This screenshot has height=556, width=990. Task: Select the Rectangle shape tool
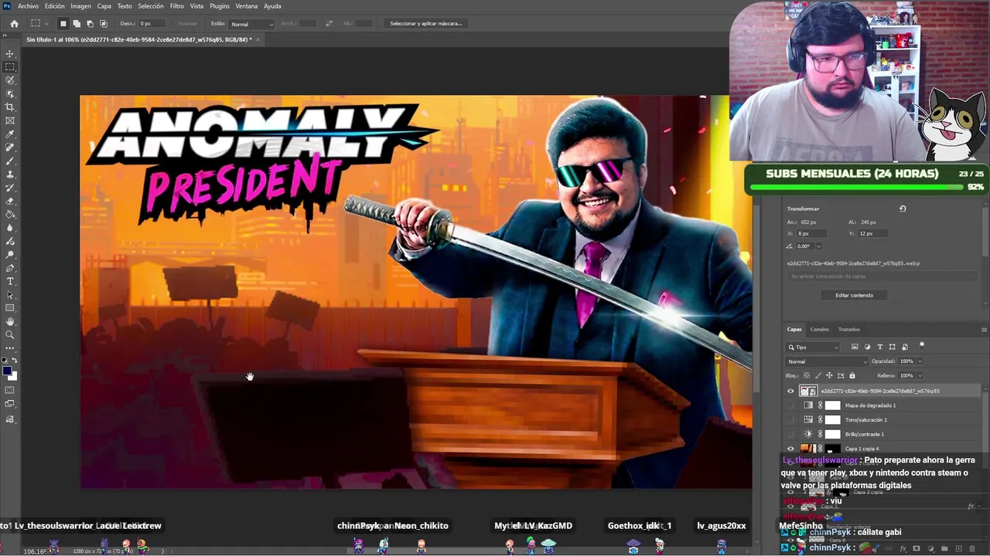pyautogui.click(x=10, y=308)
